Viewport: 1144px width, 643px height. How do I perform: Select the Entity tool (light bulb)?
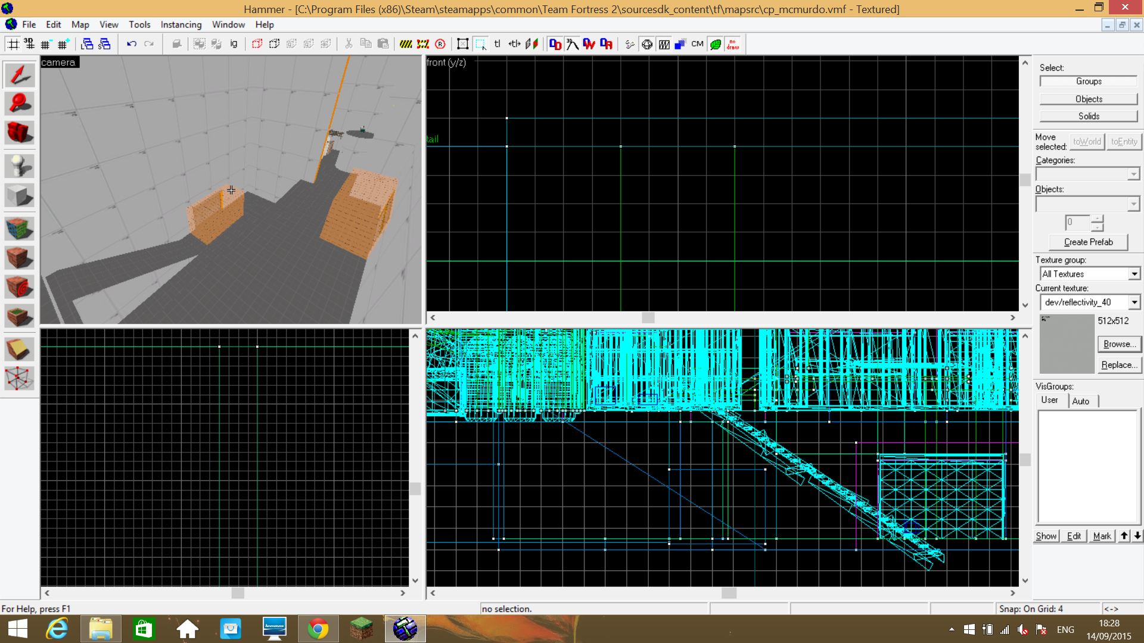(19, 166)
